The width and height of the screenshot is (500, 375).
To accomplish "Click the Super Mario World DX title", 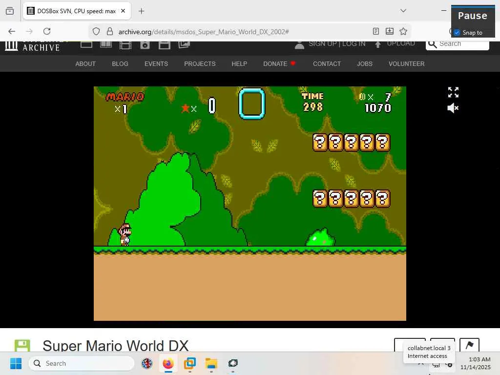I will pos(115,345).
